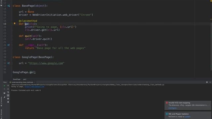The height and width of the screenshot is (119, 212).
Task: Open the https://www.google.com URL in code
Action: [x=46, y=63]
